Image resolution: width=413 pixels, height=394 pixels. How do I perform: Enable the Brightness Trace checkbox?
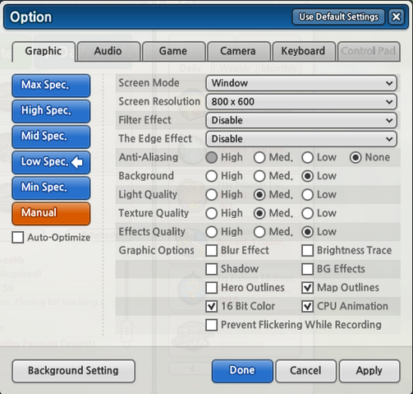(307, 250)
